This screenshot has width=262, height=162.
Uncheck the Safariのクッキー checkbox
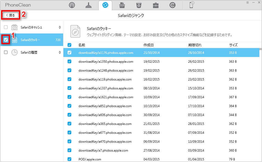coord(6,40)
